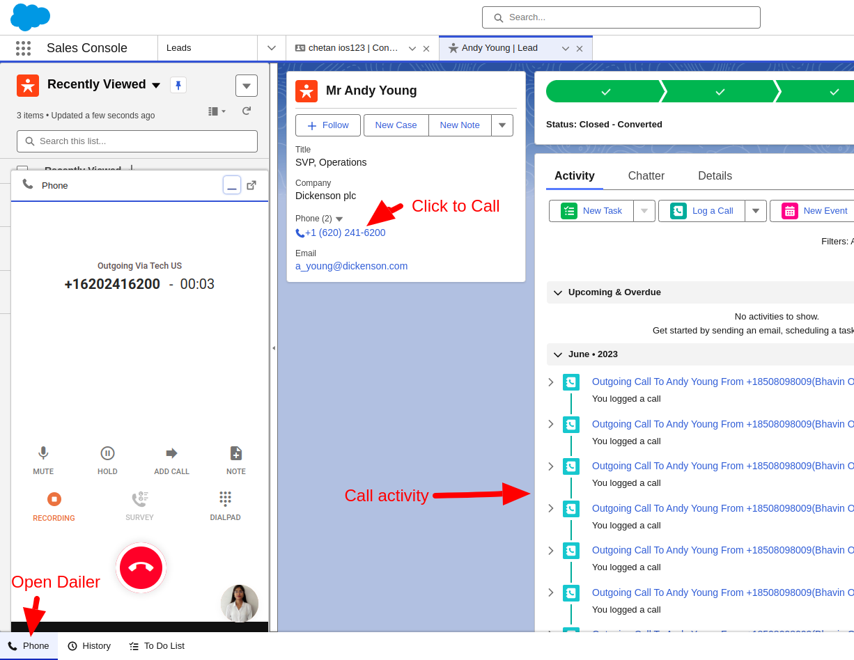Open the fifth Outgoing Call activity link
The image size is (854, 660).
pyautogui.click(x=723, y=550)
